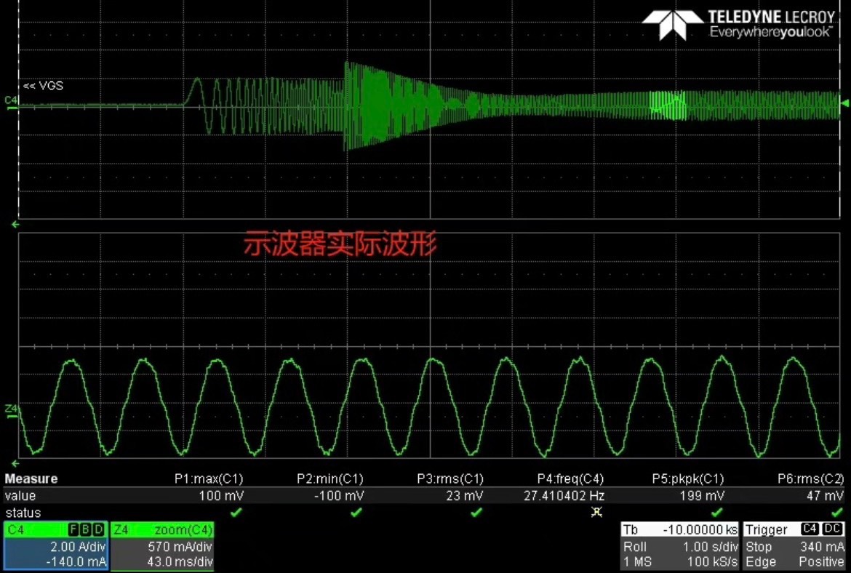Click the P6 rms status checkmark
Image resolution: width=851 pixels, height=573 pixels.
837,512
